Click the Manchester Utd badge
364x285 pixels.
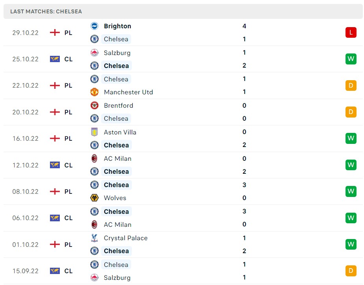coord(94,92)
